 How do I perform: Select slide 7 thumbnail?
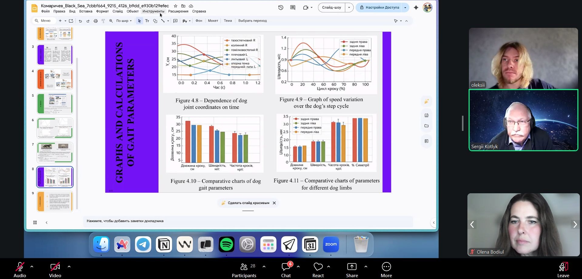(55, 152)
